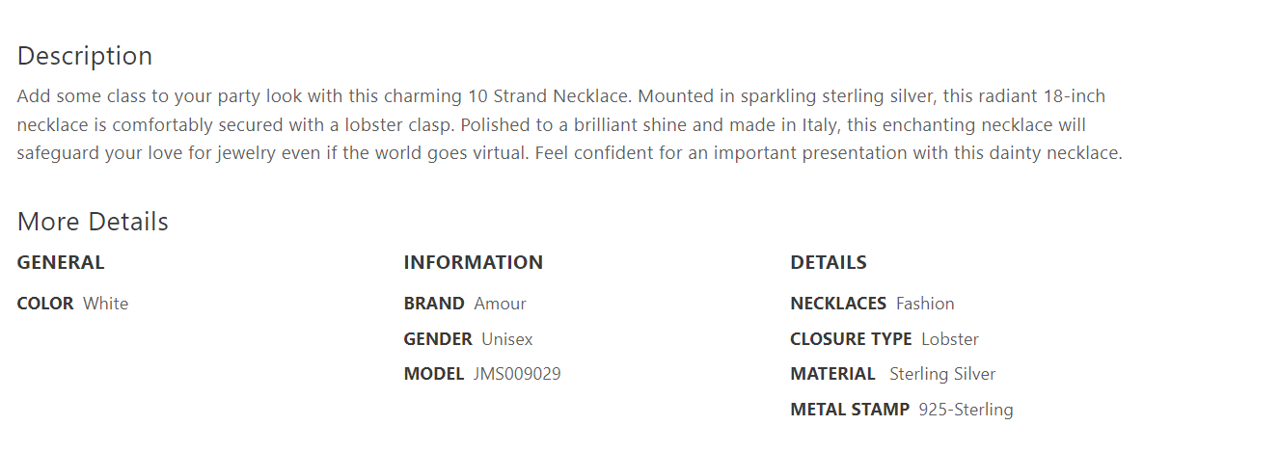Click the Fashion necklace type value
This screenshot has height=452, width=1280.
[x=924, y=304]
